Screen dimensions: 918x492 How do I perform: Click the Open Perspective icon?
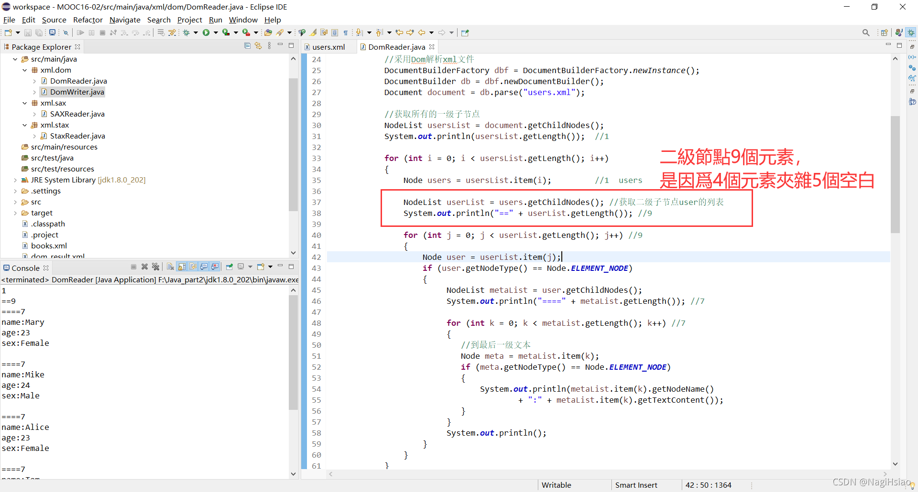pos(884,32)
